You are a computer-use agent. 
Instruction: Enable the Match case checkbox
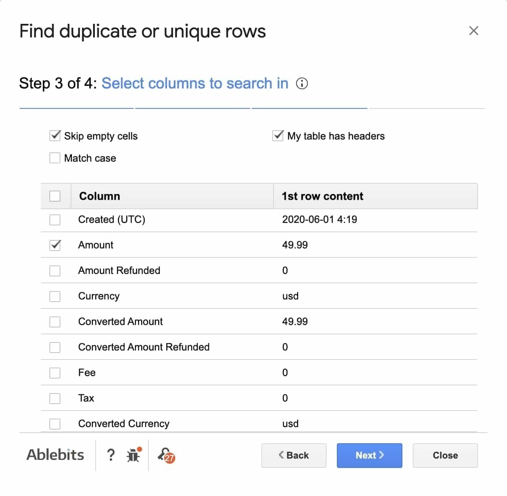coord(55,158)
